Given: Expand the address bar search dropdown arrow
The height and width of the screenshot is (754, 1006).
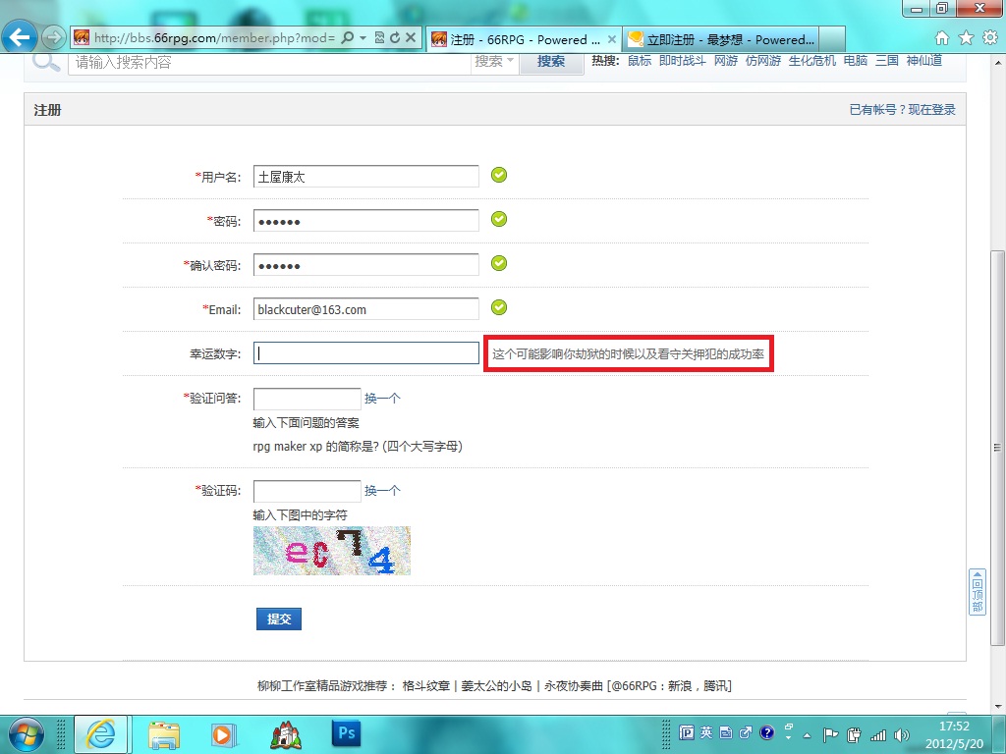Looking at the screenshot, I should pos(363,38).
